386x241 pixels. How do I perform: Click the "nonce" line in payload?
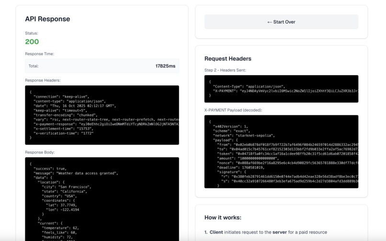[287, 163]
